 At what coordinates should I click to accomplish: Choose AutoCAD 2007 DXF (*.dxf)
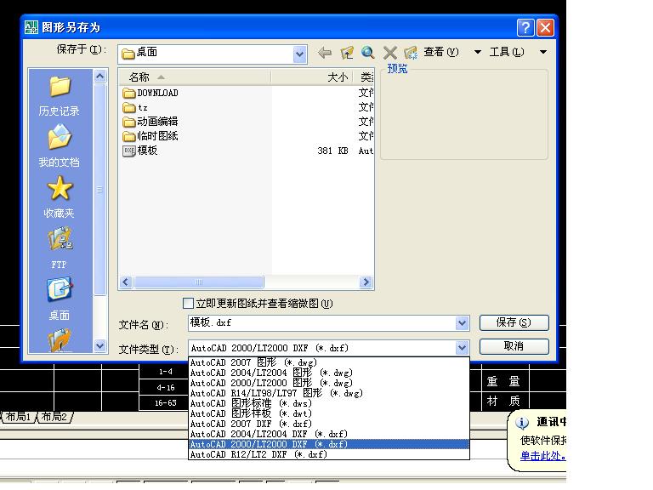coord(329,424)
